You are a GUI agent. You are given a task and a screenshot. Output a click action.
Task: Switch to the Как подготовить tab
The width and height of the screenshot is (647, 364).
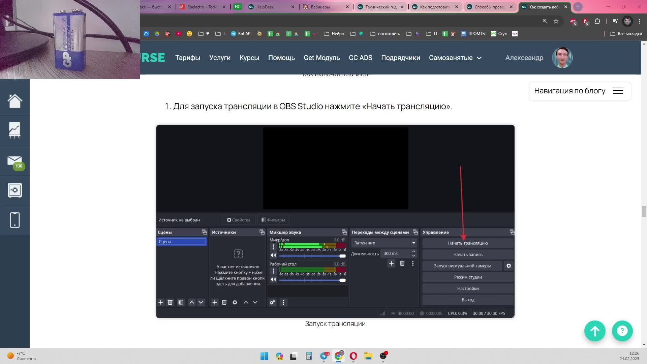pyautogui.click(x=435, y=7)
